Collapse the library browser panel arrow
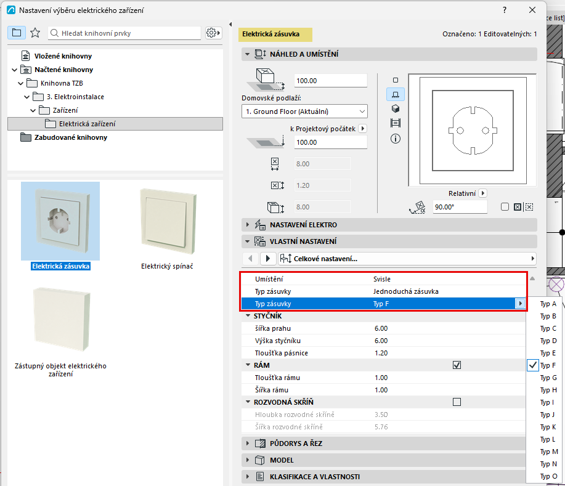 click(230, 24)
